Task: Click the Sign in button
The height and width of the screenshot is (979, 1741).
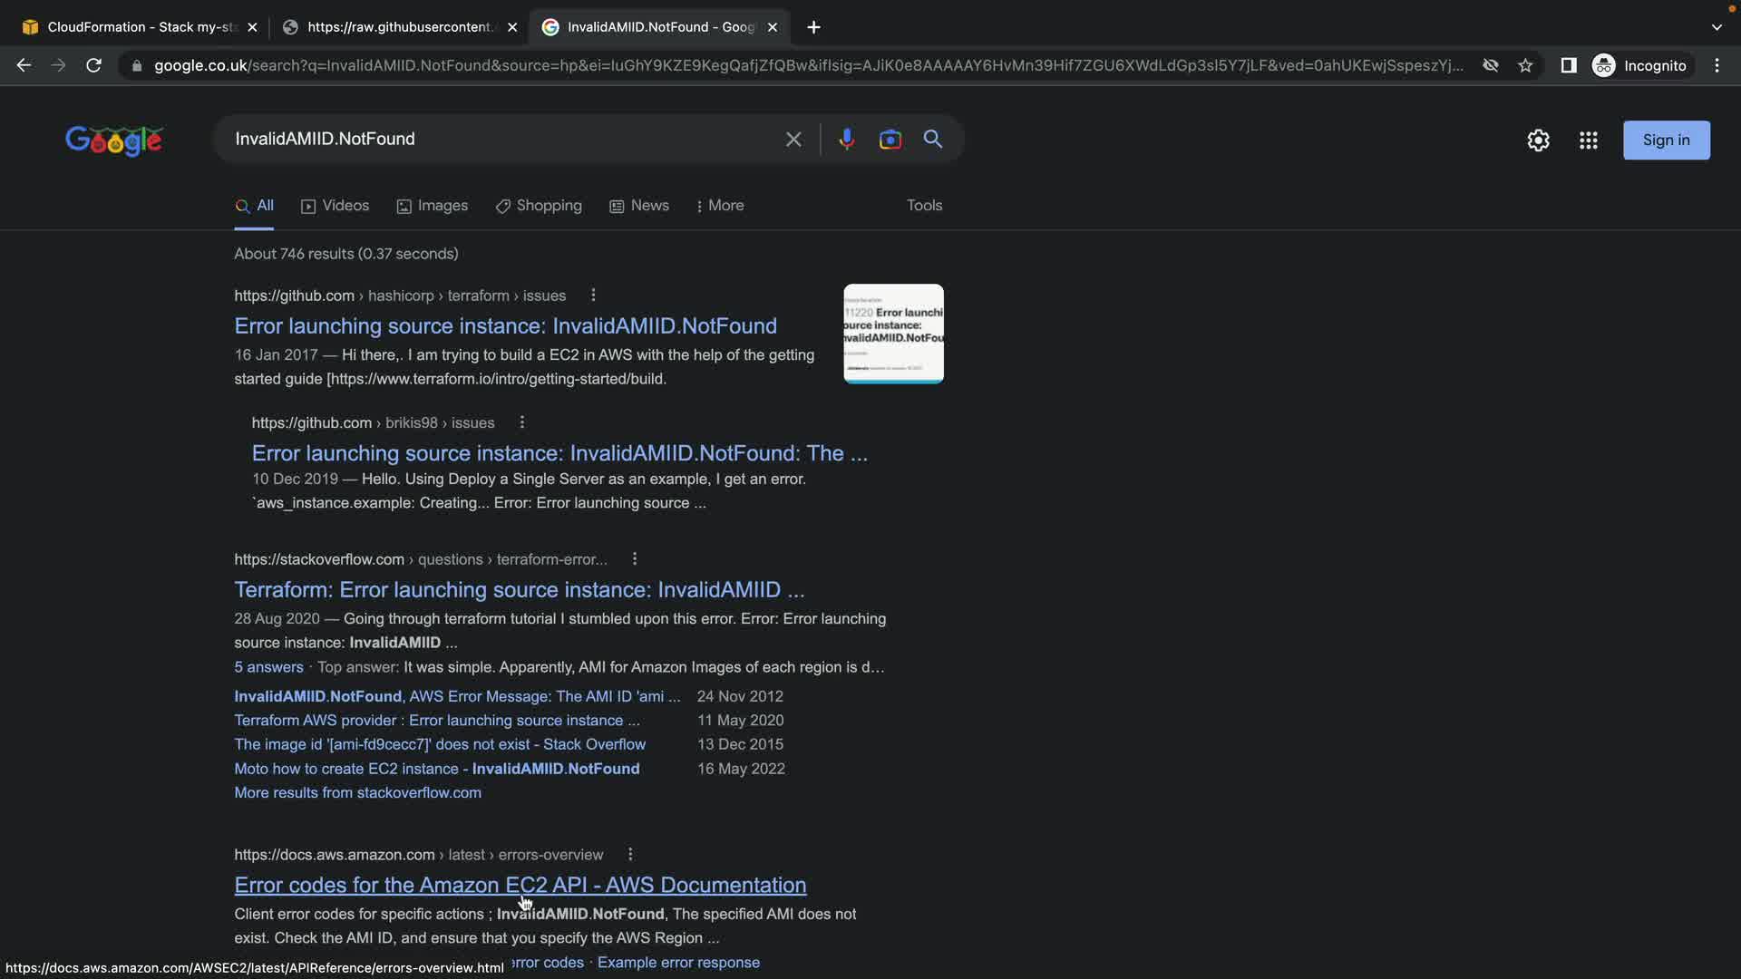Action: (1666, 141)
